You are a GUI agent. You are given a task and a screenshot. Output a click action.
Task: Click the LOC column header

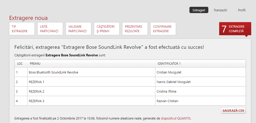point(20,64)
